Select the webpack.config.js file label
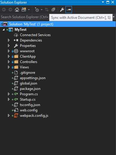Screen dimensions: 116x155 (x=34, y=116)
